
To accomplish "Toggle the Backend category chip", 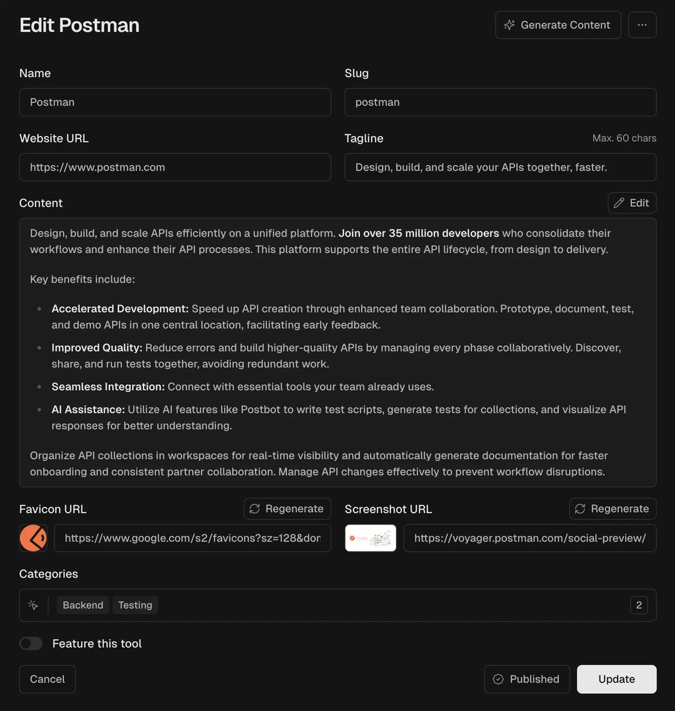I will pyautogui.click(x=82, y=604).
